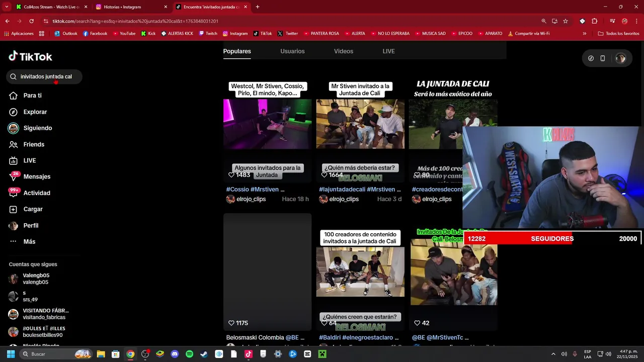The width and height of the screenshot is (644, 362).
Task: Click the @BE @MrStivenTc caption
Action: (440, 337)
